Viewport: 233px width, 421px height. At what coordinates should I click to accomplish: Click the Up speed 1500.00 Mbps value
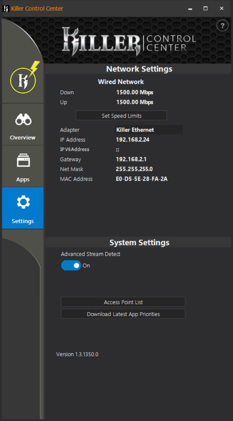point(135,102)
